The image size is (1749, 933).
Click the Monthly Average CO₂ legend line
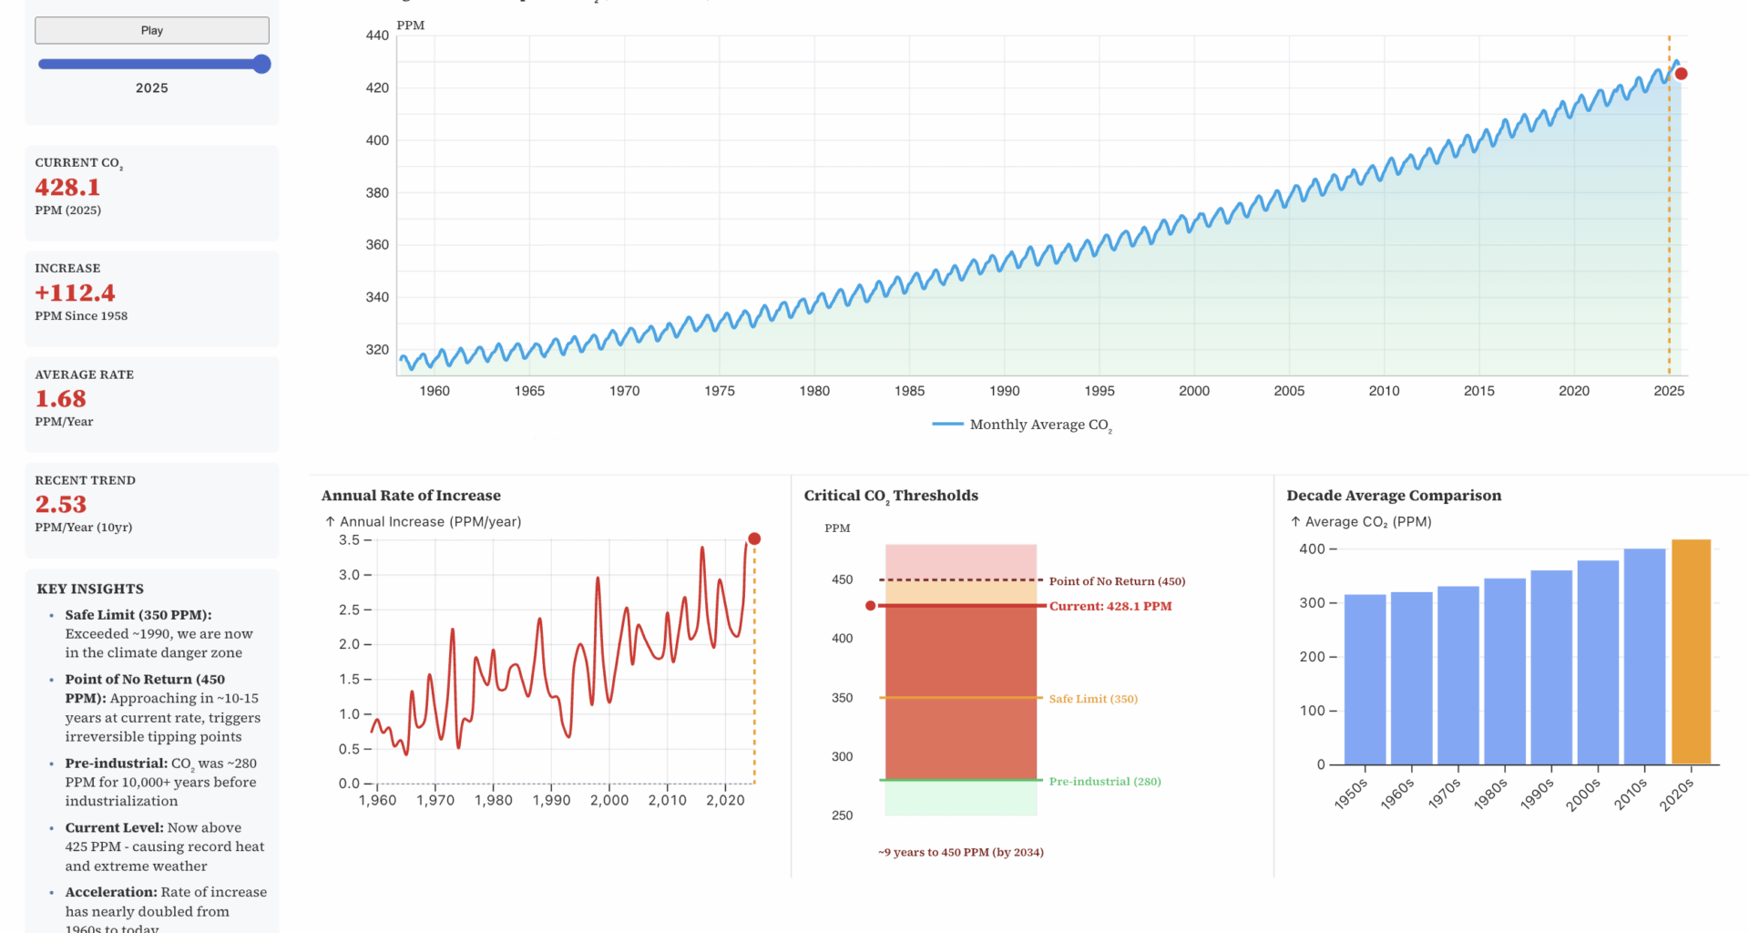(x=947, y=425)
